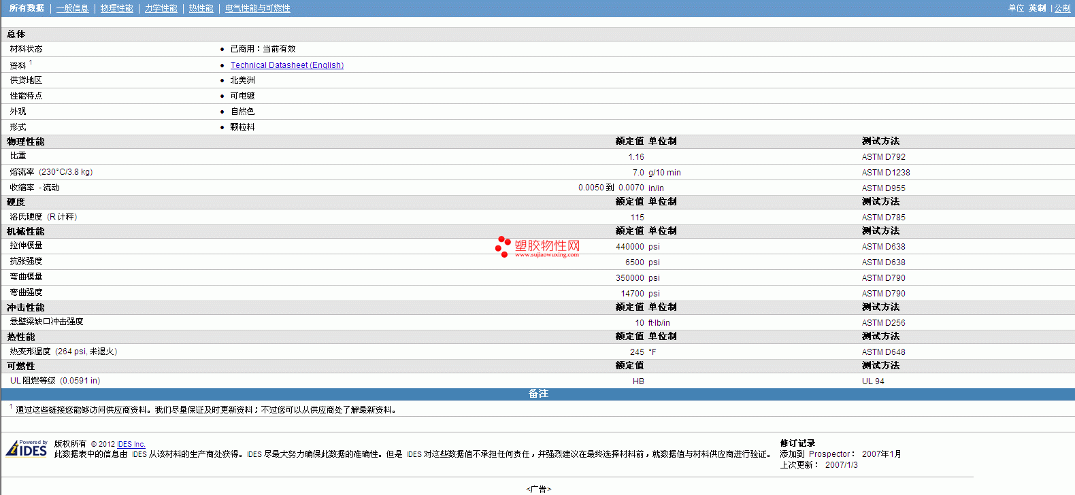Click ASTM D790 in the 弯曲强度 row
This screenshot has height=495, width=1075.
[x=884, y=294]
